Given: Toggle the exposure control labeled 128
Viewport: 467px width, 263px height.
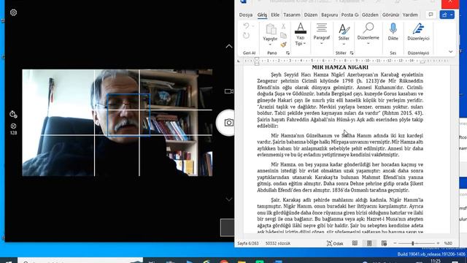Looking at the screenshot, I should (13, 129).
